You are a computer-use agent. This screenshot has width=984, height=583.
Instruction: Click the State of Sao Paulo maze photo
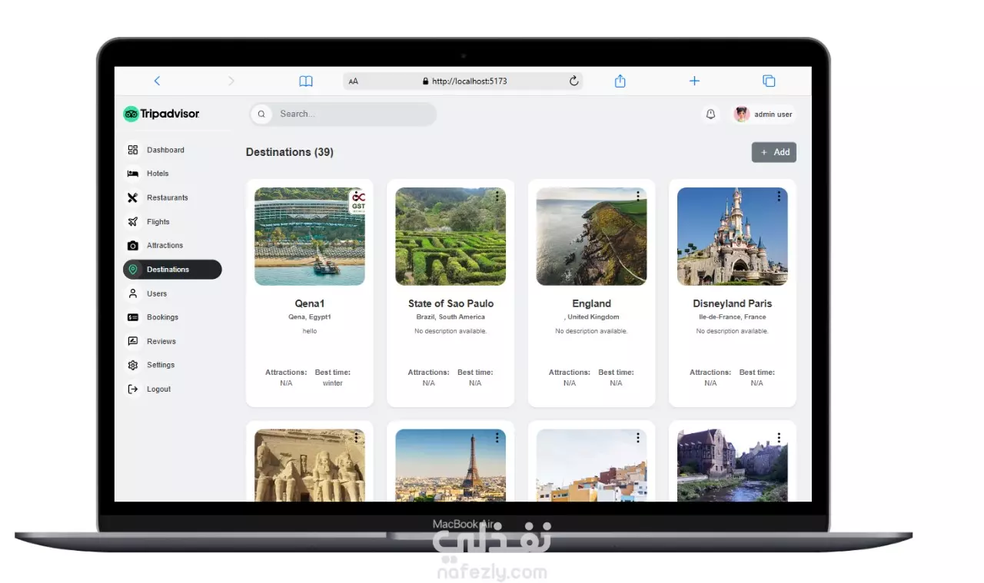pyautogui.click(x=450, y=237)
